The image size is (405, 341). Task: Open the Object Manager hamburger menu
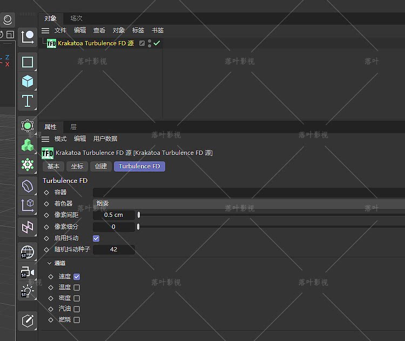pos(45,31)
